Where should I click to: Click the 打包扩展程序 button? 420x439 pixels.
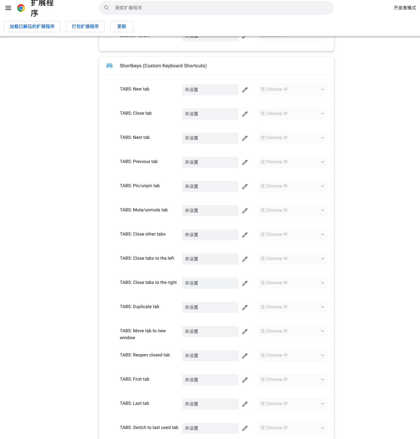[x=85, y=27]
